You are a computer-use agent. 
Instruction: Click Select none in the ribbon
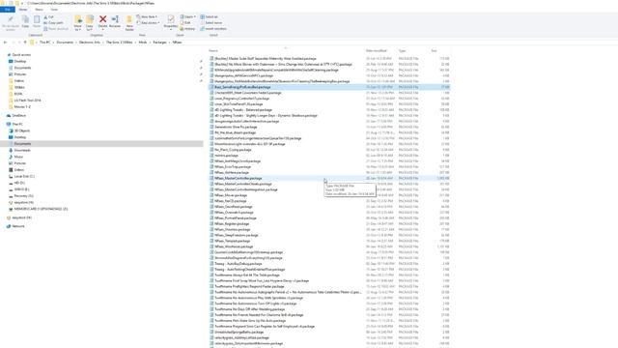[211, 23]
